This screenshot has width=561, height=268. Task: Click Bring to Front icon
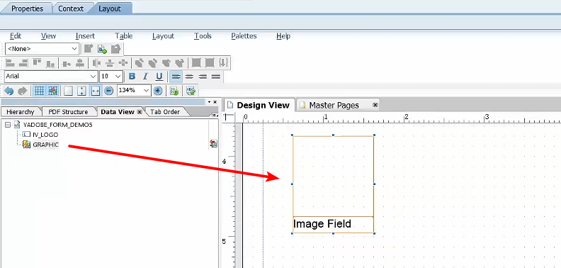(x=140, y=63)
